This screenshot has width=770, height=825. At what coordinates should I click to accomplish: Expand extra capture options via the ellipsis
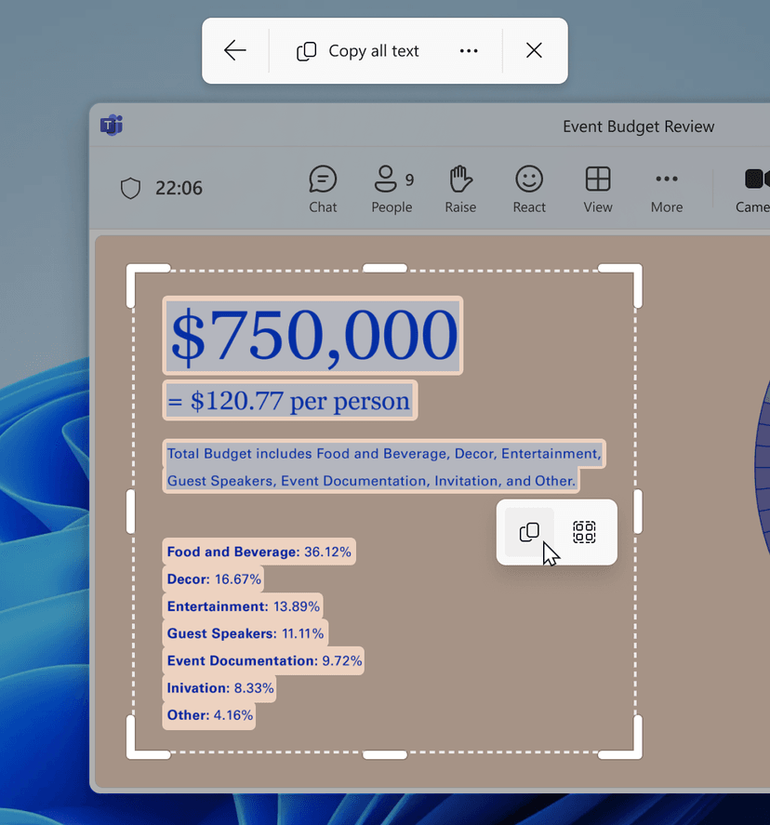[469, 50]
